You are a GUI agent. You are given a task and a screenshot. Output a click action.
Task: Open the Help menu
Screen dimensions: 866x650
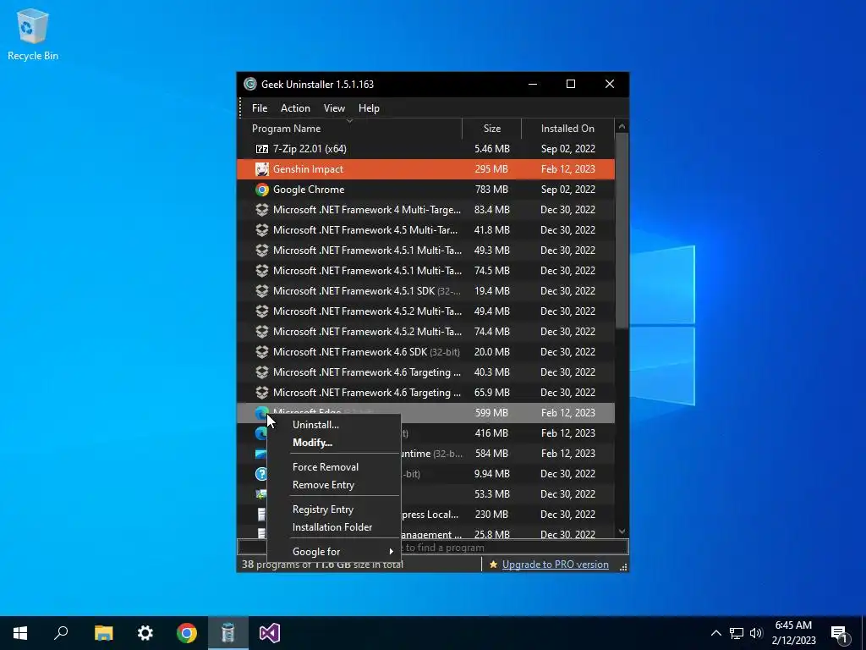[369, 108]
